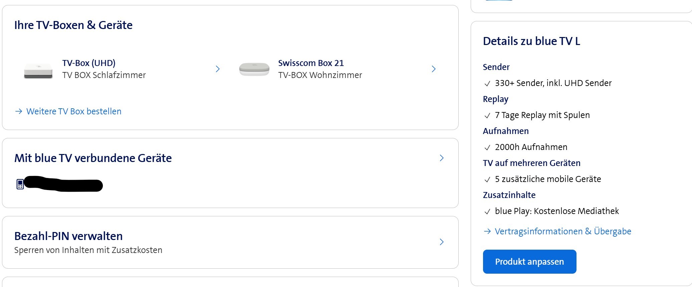The width and height of the screenshot is (692, 287).
Task: Click the Swisscom Box 21 device image
Action: pos(254,69)
